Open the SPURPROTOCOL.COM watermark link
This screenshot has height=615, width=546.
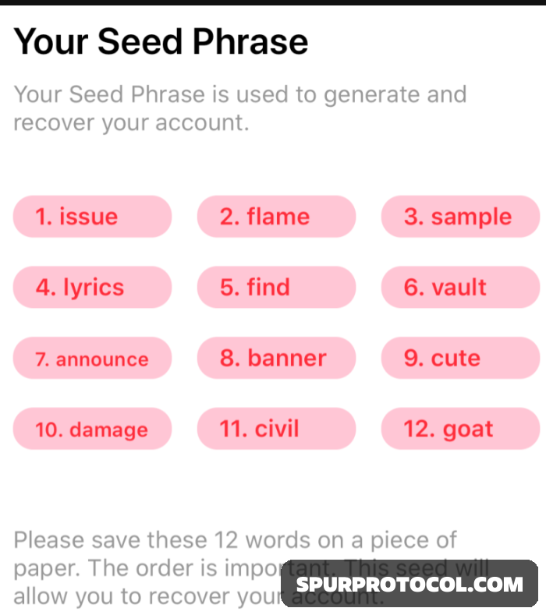tap(409, 584)
